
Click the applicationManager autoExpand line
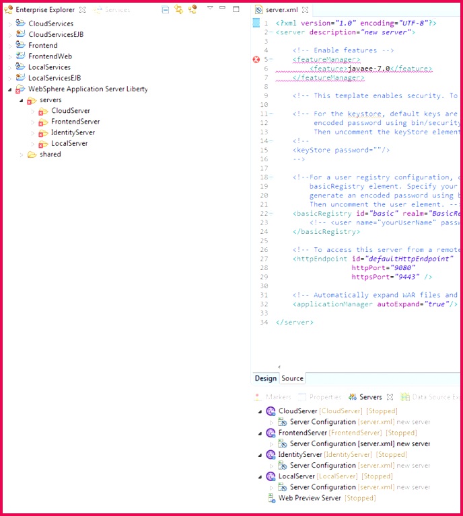click(375, 304)
